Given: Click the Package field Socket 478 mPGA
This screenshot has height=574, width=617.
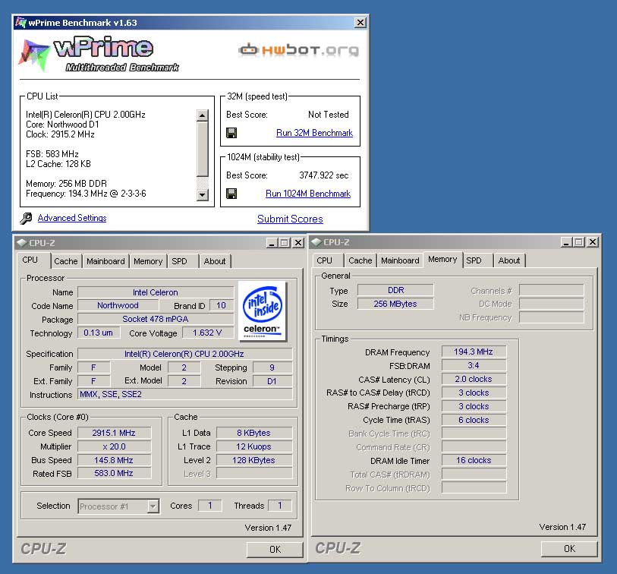Looking at the screenshot, I should [x=156, y=319].
